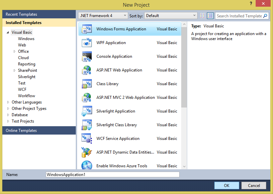Click the Silverlight Class Library icon
Viewport: 273px width, 194px height.
pyautogui.click(x=87, y=125)
